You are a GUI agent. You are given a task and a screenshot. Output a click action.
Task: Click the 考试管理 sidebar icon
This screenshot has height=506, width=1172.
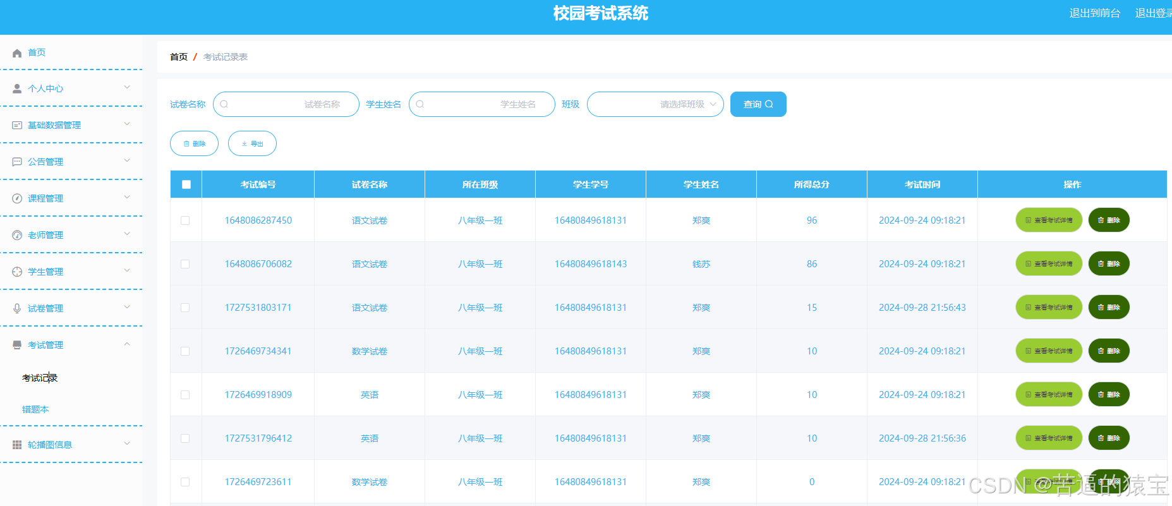17,345
